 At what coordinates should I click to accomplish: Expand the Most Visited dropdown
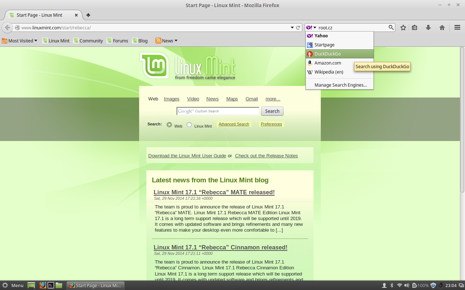click(20, 41)
